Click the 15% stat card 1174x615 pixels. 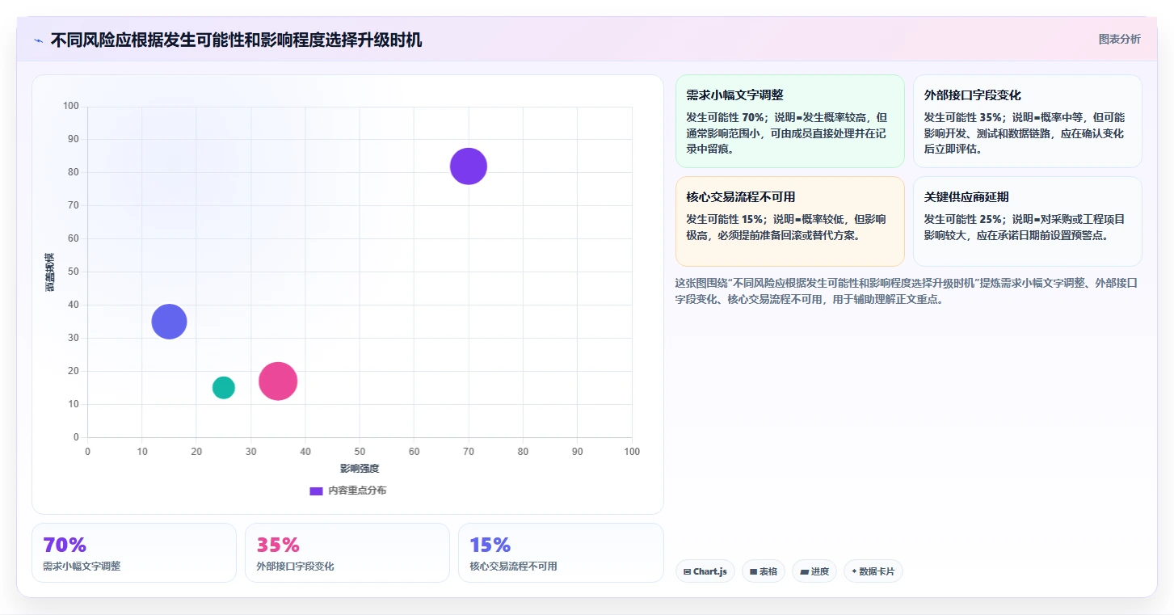click(x=561, y=553)
